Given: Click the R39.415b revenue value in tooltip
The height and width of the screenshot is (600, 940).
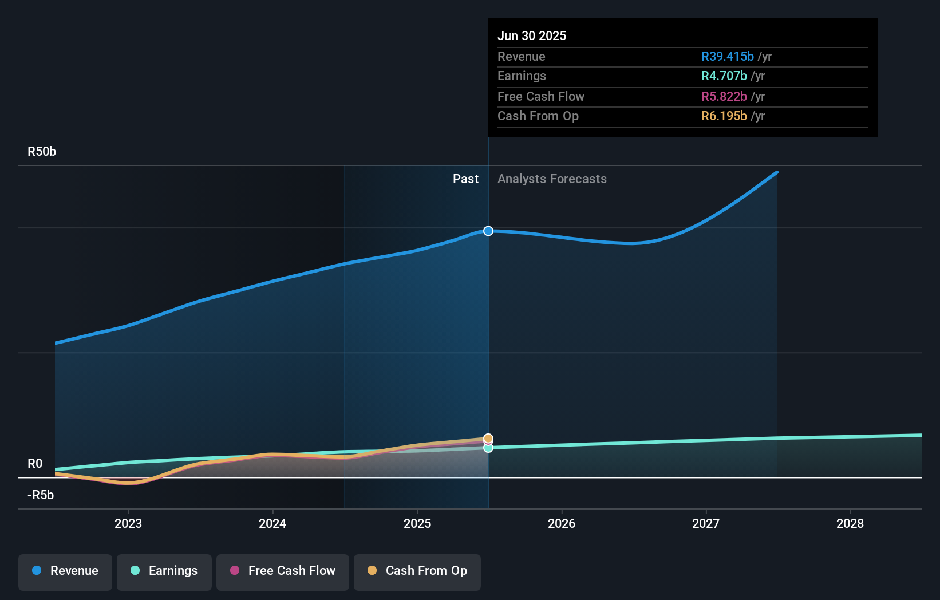Looking at the screenshot, I should tap(727, 56).
